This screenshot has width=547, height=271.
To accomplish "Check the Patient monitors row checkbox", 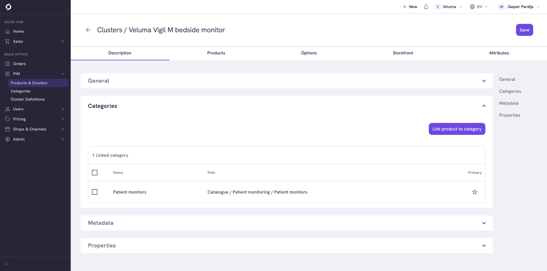I will tap(95, 192).
